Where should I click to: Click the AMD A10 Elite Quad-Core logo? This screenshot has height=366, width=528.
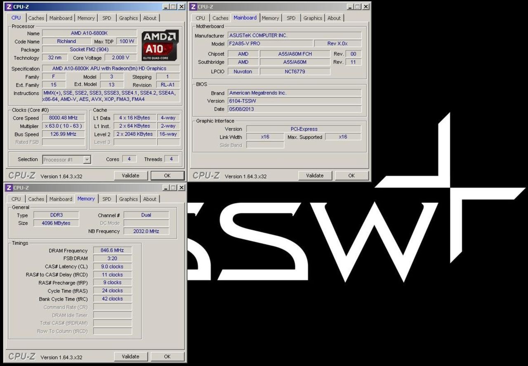(x=160, y=45)
